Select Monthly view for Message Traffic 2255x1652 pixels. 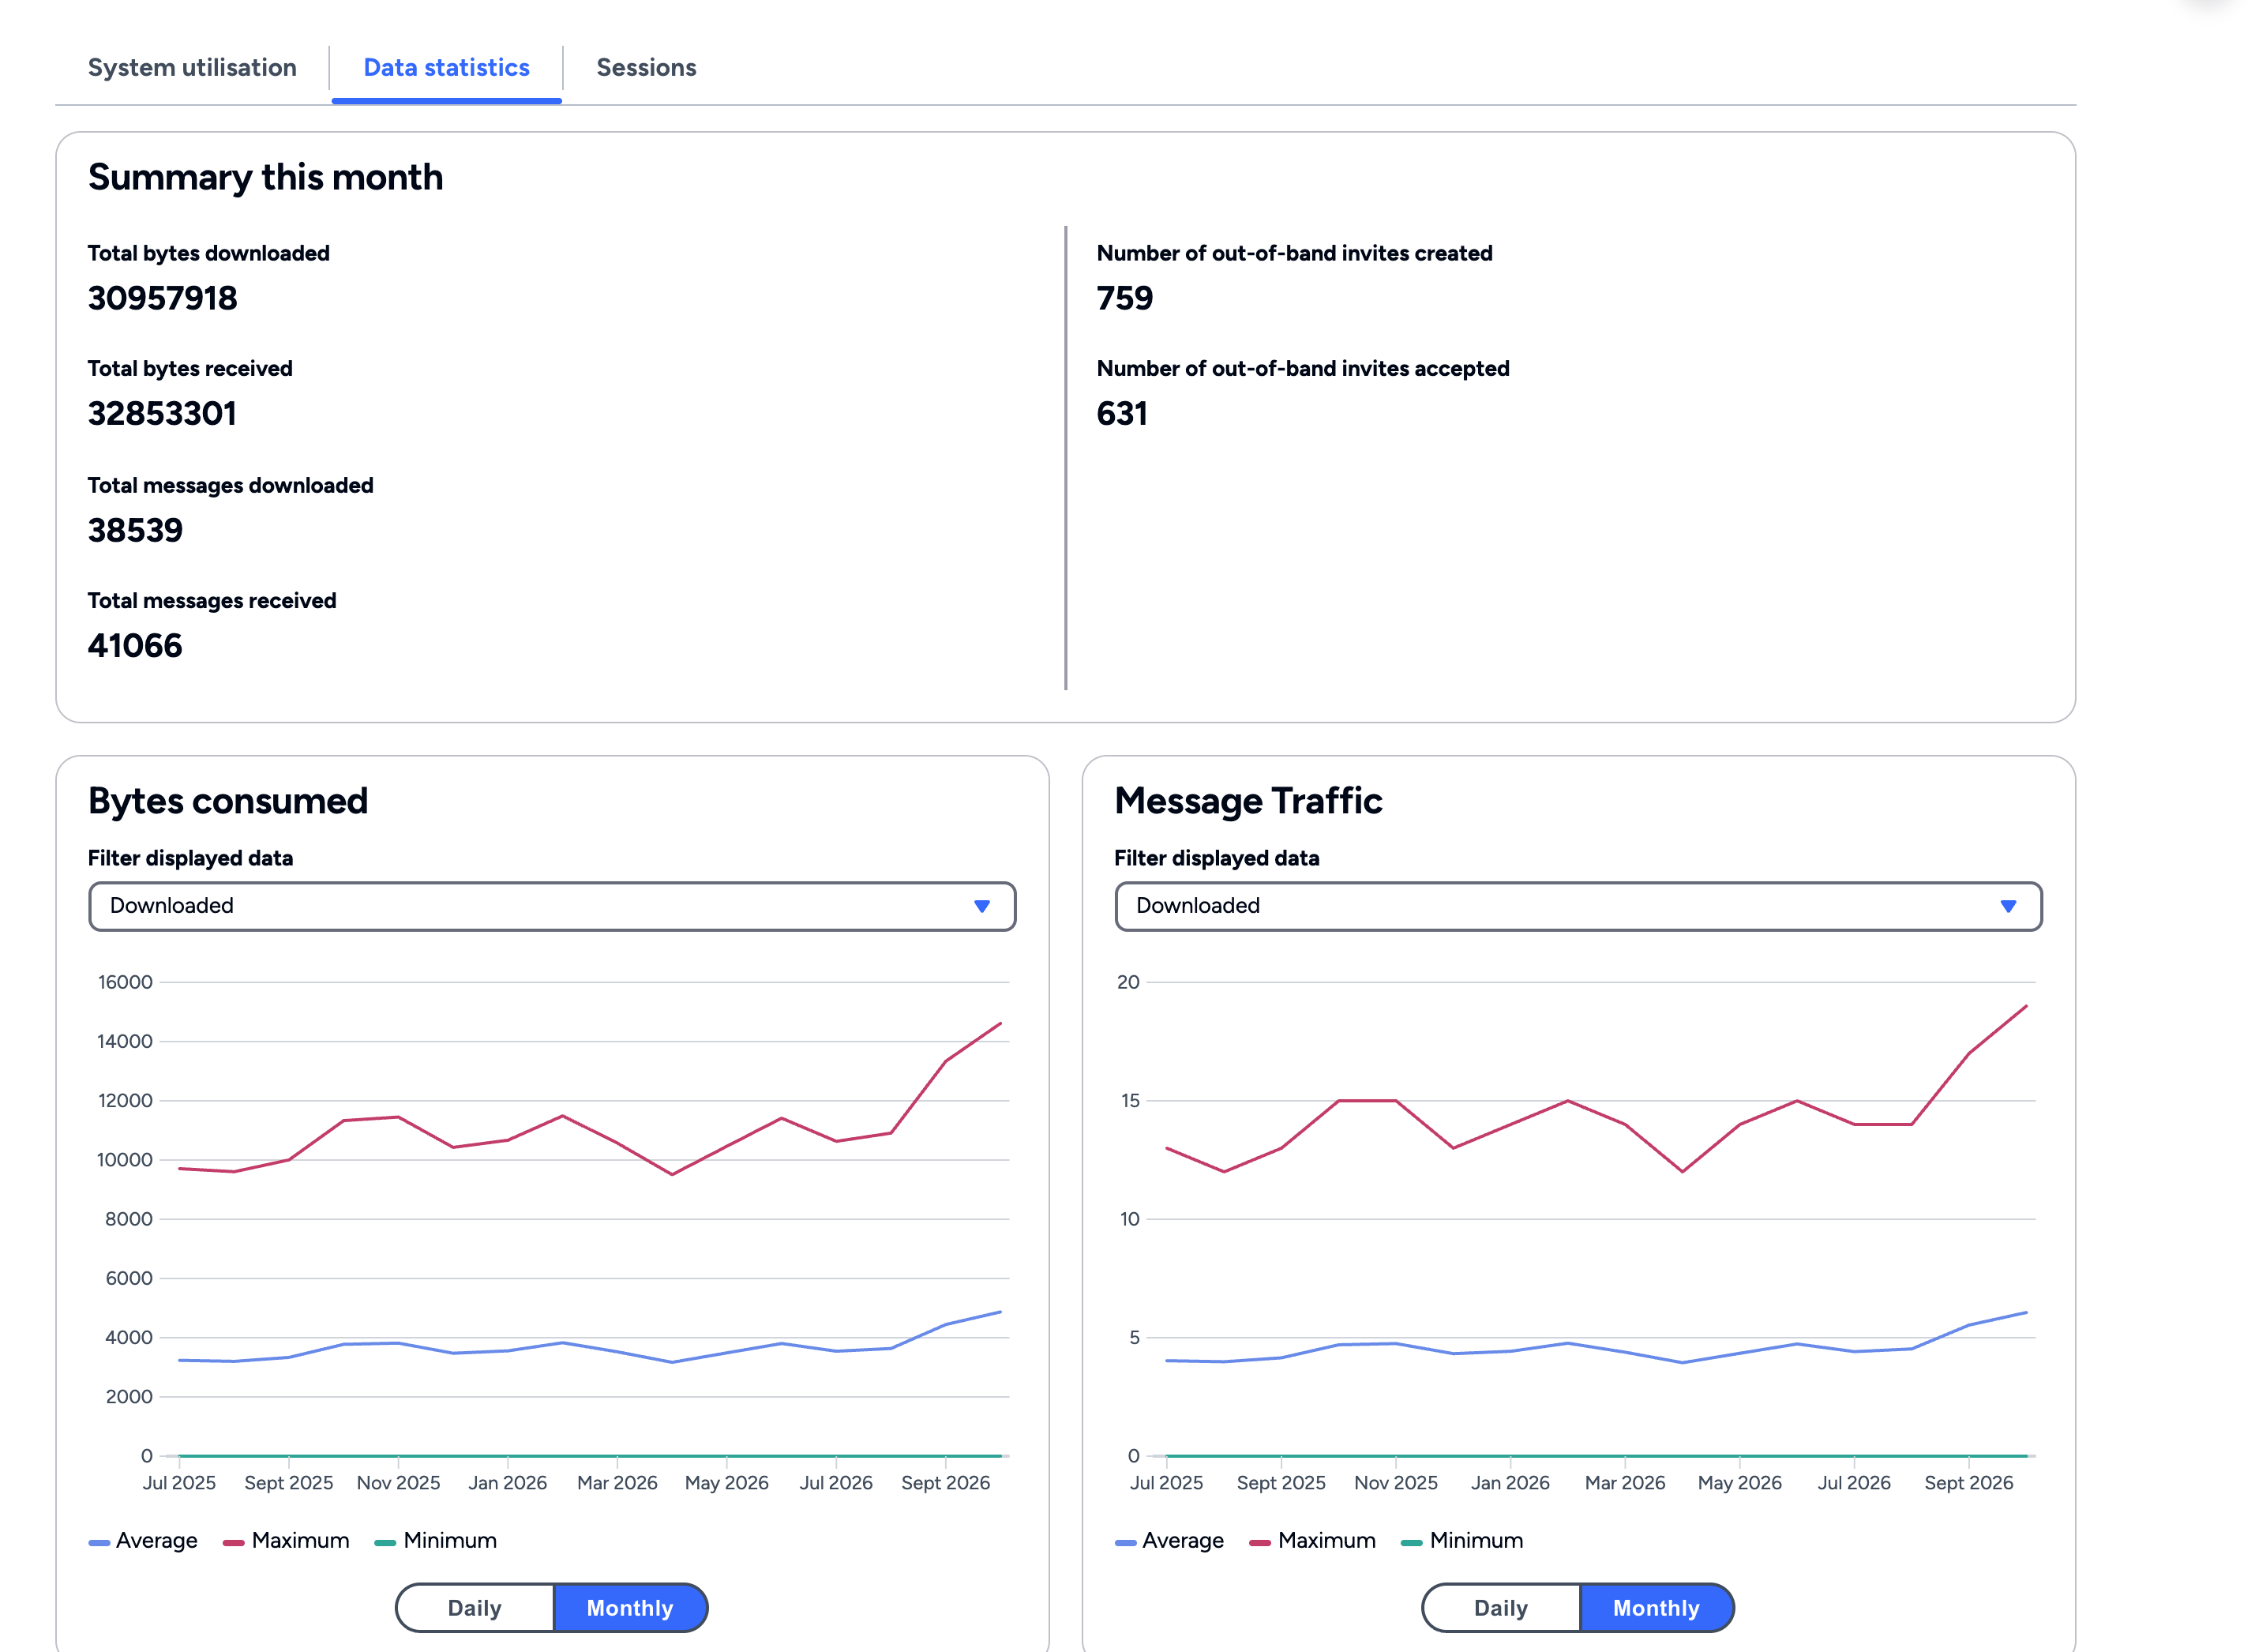click(1656, 1608)
